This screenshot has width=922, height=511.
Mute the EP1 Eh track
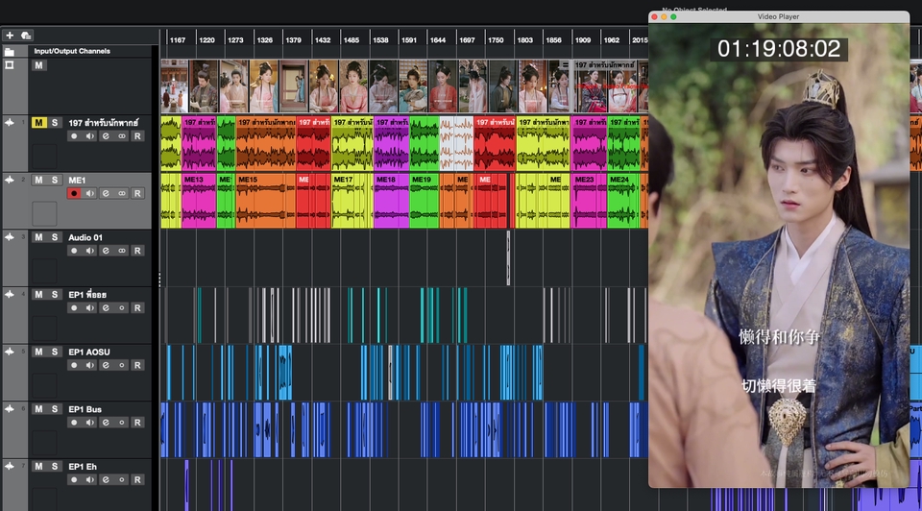point(38,466)
